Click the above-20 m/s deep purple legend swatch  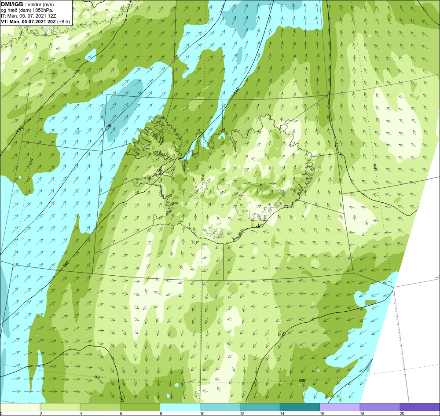(x=420, y=407)
